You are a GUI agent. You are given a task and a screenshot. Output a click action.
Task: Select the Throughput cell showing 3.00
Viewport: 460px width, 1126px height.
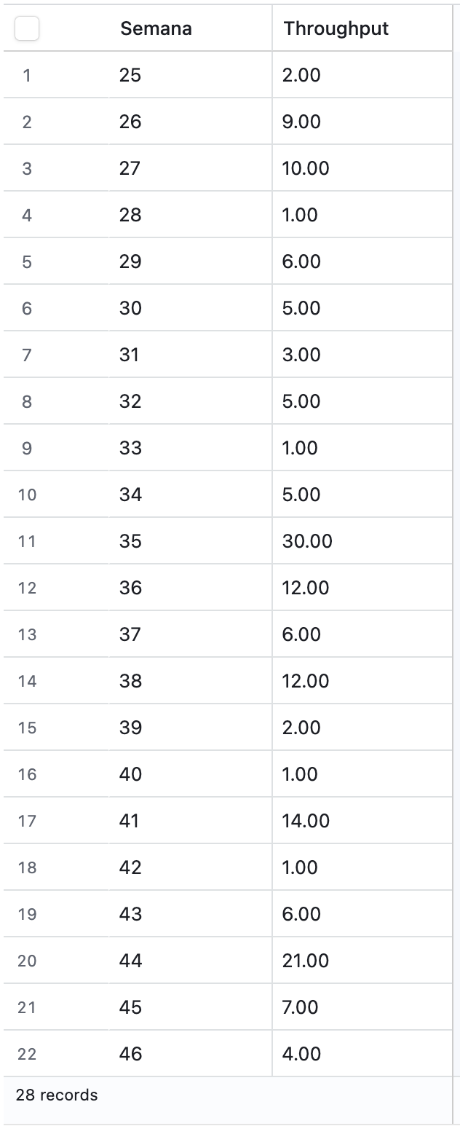pyautogui.click(x=301, y=355)
